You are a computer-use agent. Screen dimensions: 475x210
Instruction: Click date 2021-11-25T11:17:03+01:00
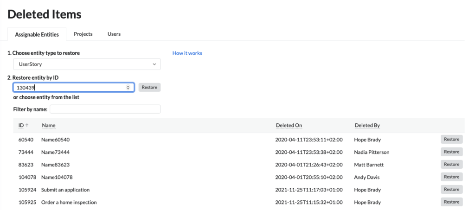[x=308, y=190]
